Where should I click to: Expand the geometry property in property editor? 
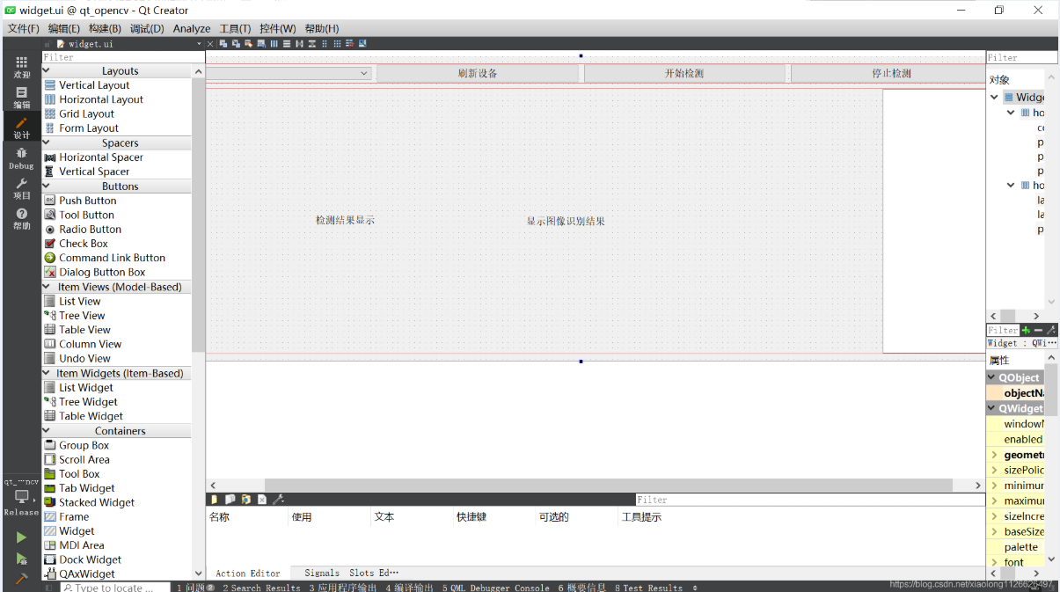tap(995, 454)
